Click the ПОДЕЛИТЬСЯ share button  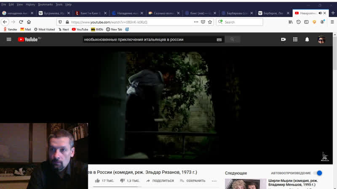pos(160,181)
